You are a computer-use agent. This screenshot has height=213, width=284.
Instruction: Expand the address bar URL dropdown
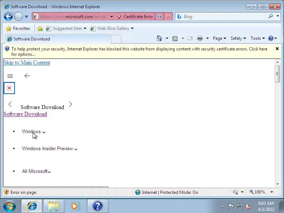click(112, 17)
